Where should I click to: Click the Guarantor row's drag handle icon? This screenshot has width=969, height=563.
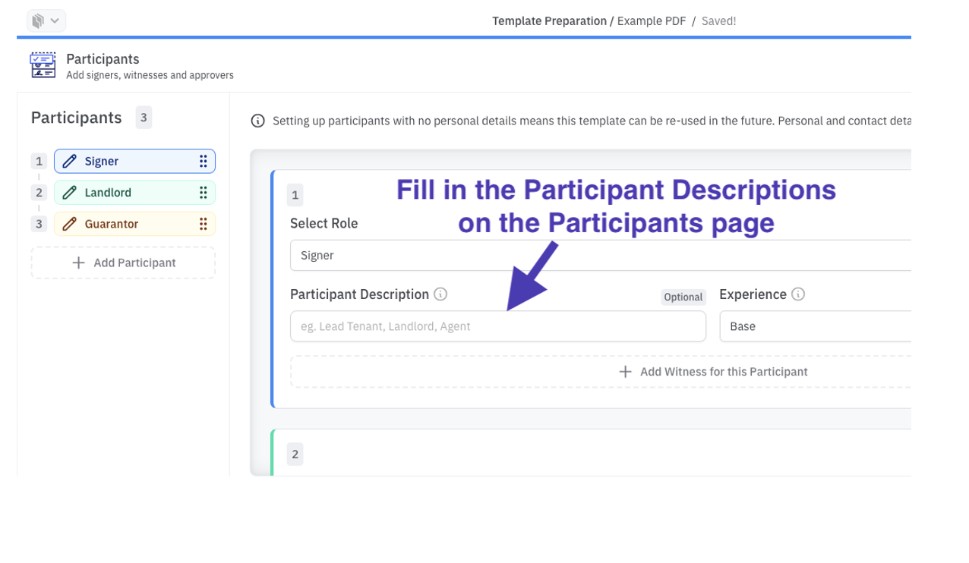tap(203, 224)
